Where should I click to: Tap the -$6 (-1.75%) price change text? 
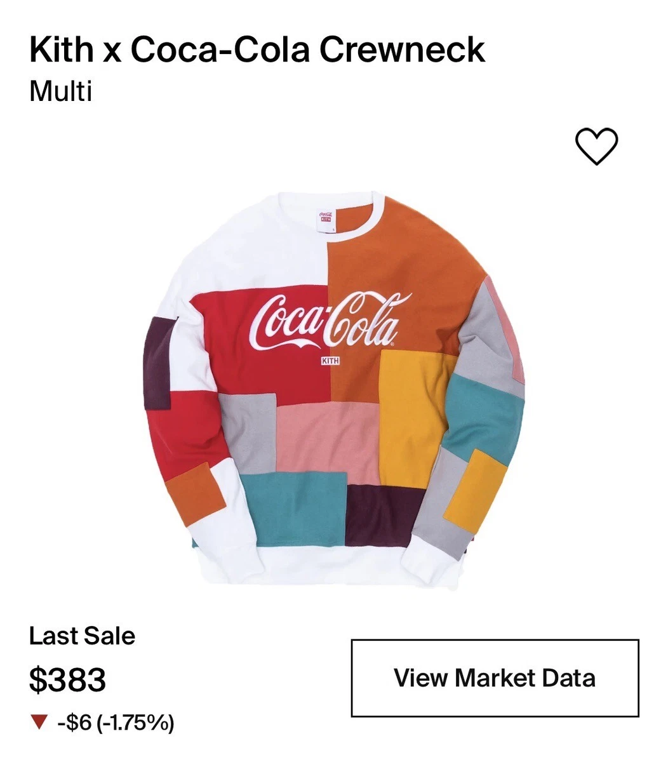(x=116, y=722)
